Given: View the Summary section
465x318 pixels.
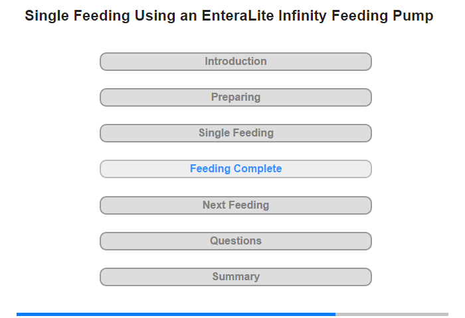Looking at the screenshot, I should tap(236, 277).
